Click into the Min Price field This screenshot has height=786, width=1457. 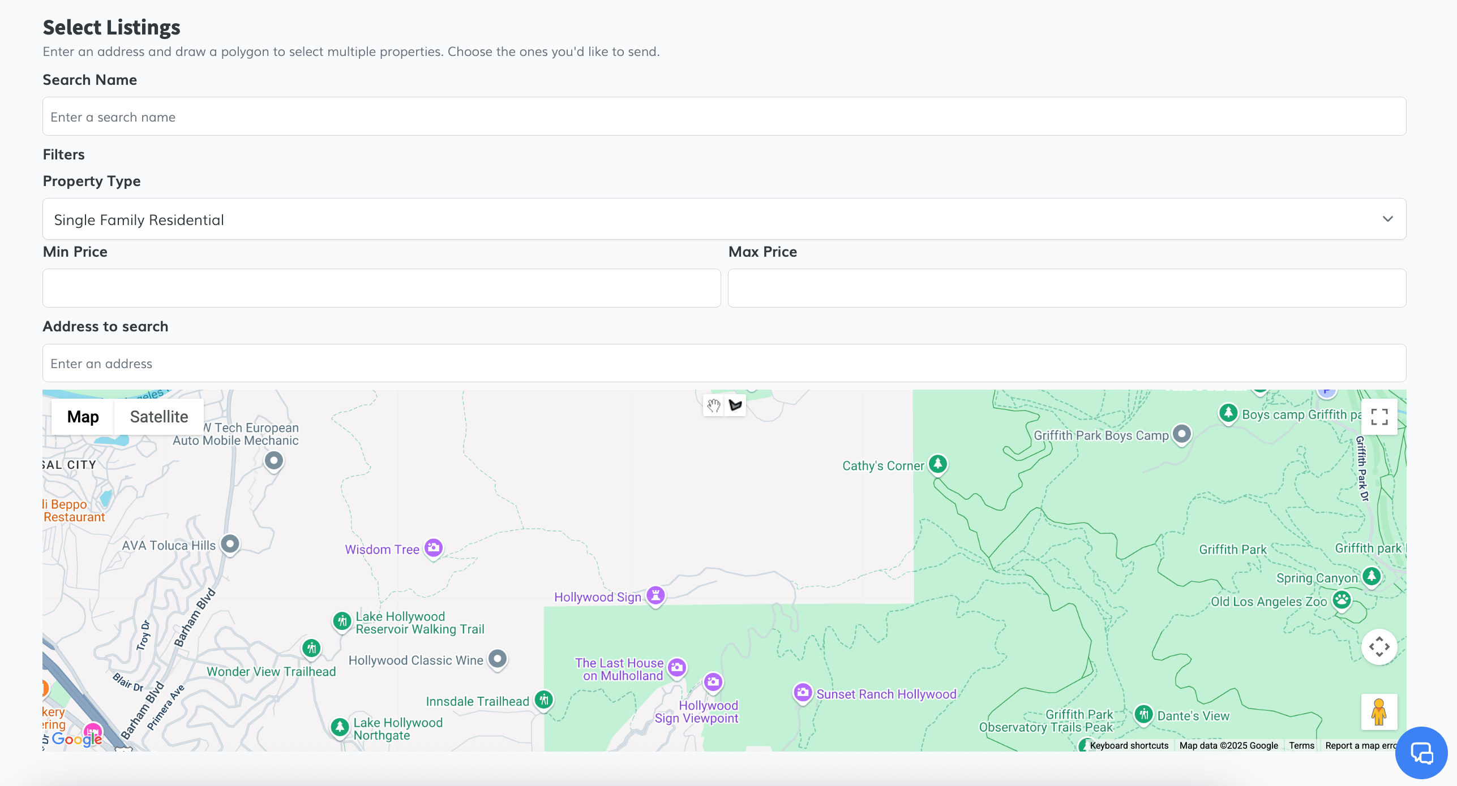[382, 288]
